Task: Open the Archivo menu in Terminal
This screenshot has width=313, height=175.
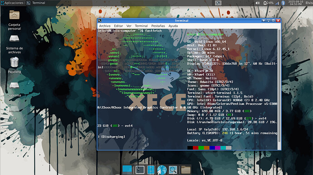Action: pos(105,26)
